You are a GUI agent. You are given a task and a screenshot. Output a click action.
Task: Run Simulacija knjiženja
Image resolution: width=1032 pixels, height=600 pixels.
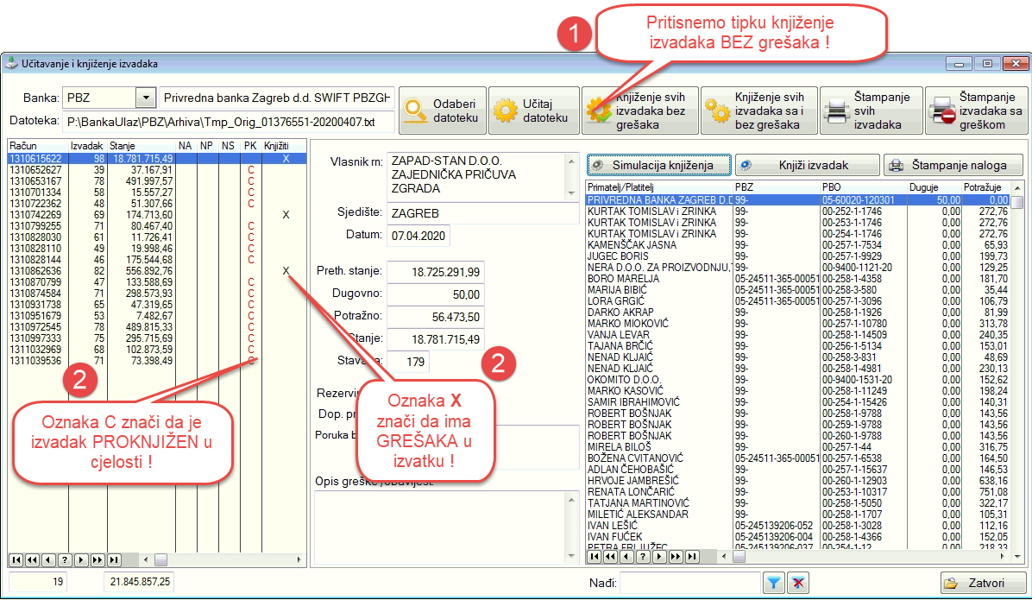click(x=659, y=165)
